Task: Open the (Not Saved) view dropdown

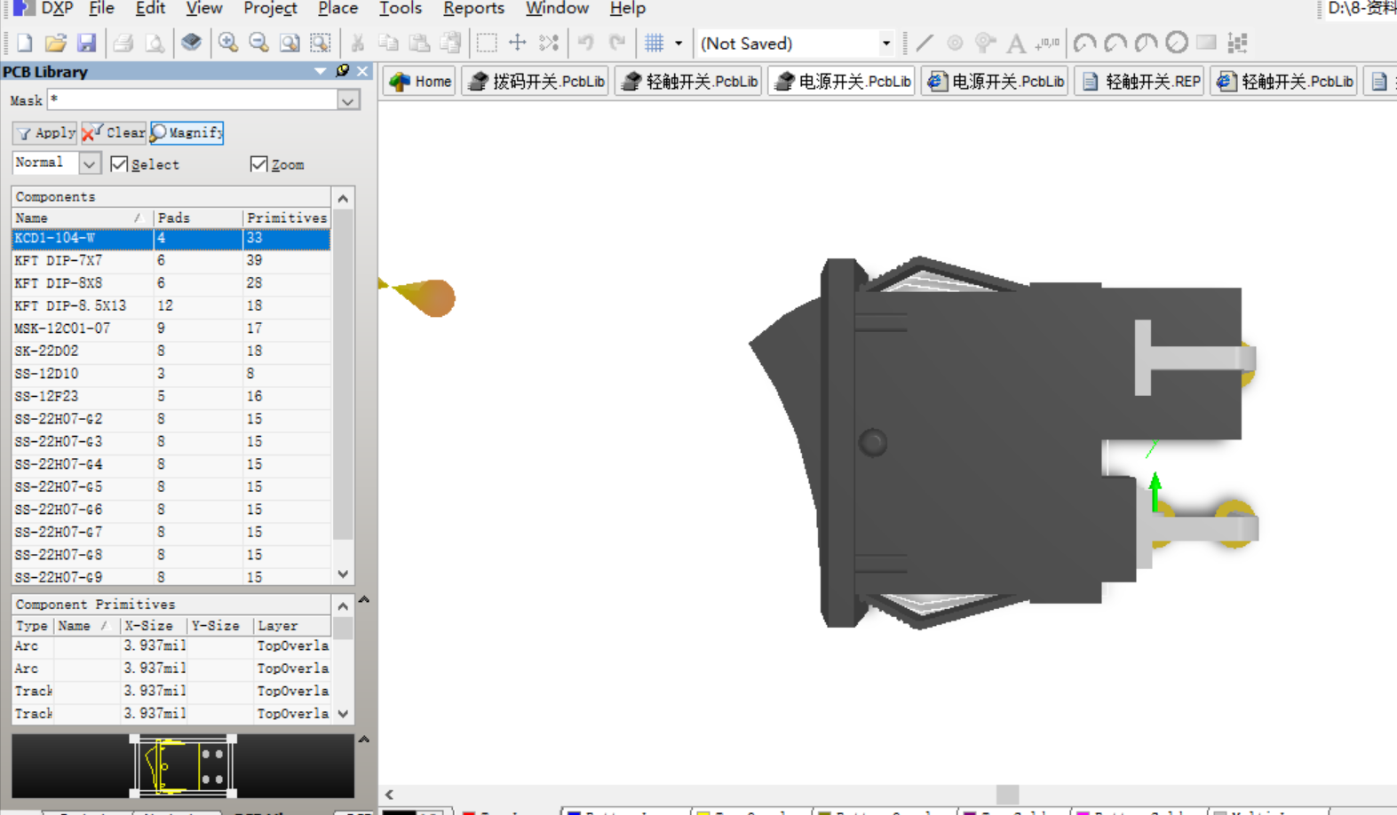Action: point(885,43)
